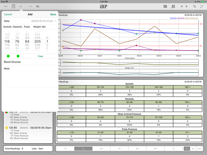Filter readings to am only
The width and height of the screenshot is (207, 155).
[193, 149]
